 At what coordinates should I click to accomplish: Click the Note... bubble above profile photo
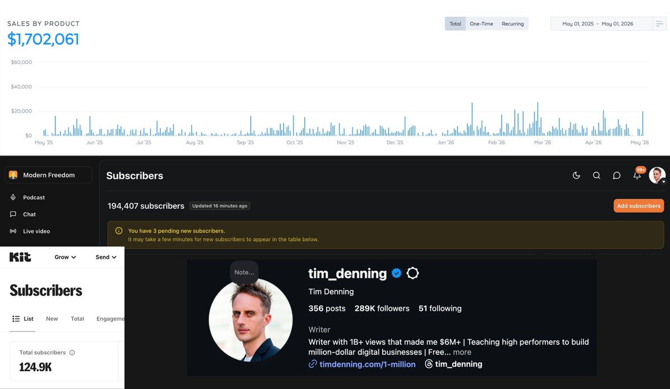click(244, 272)
